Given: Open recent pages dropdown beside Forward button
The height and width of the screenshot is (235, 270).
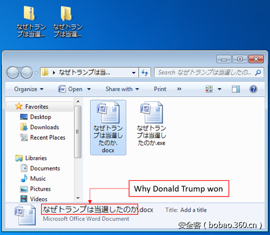Looking at the screenshot, I should click(x=36, y=73).
